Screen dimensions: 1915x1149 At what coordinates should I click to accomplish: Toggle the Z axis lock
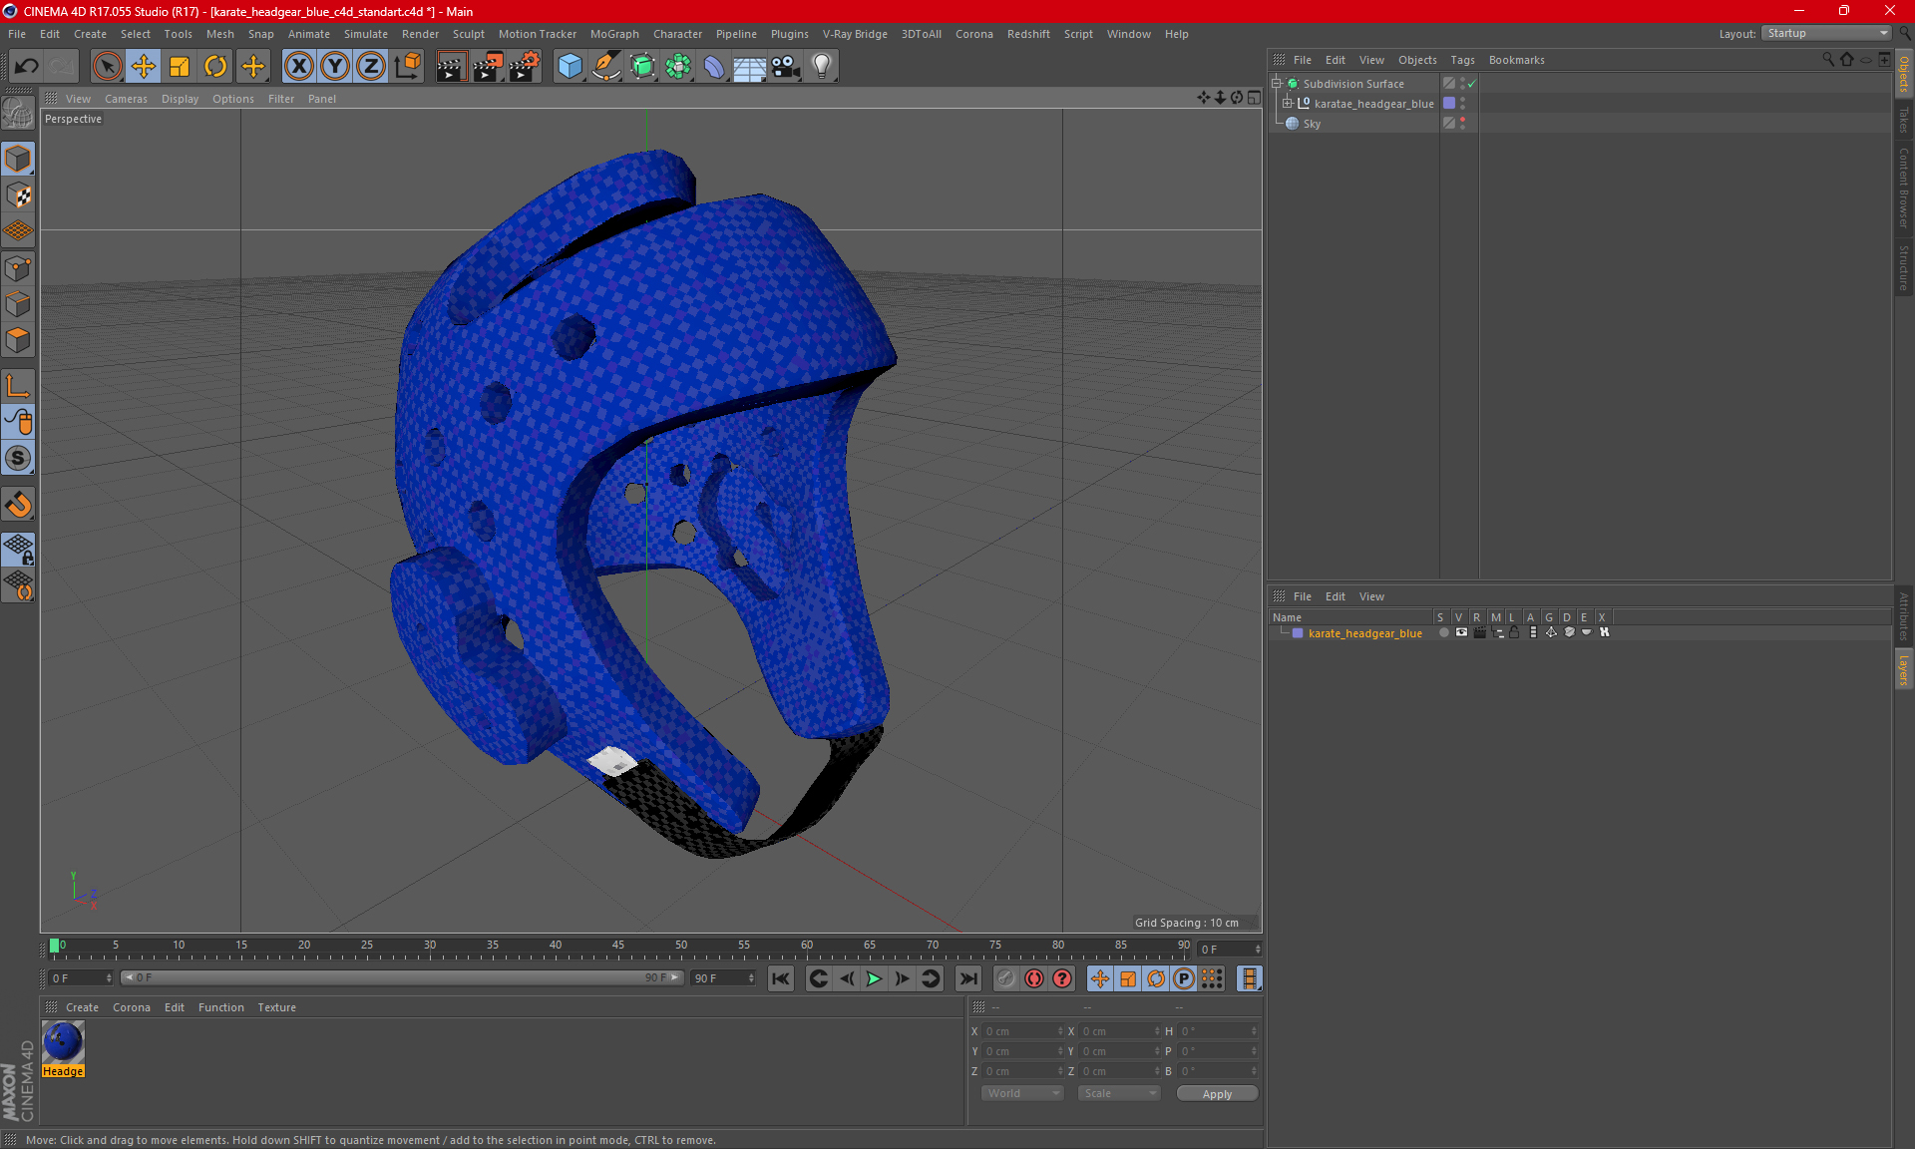[371, 67]
